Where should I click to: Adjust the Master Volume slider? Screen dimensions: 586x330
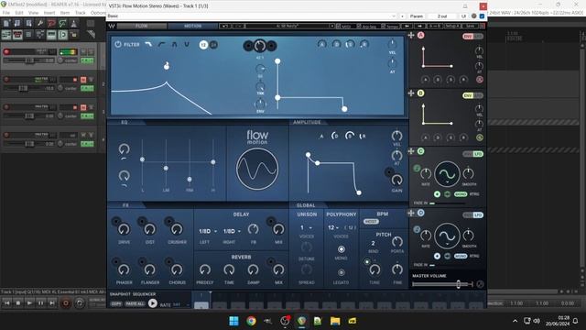[442, 284]
